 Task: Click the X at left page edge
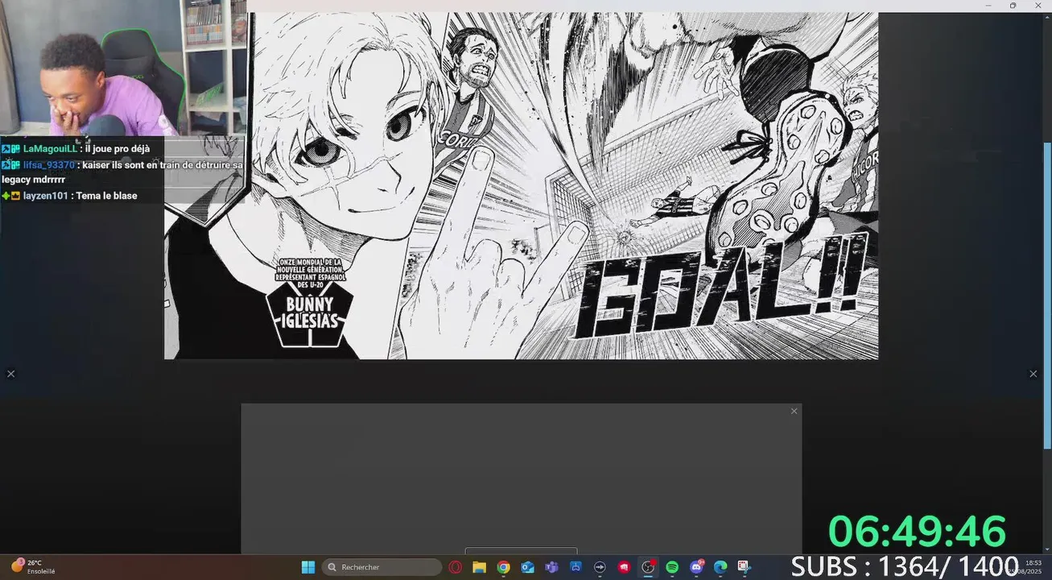point(10,374)
